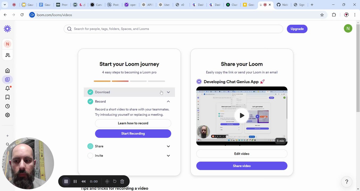Click the 0:00 recording timer

coord(94,181)
